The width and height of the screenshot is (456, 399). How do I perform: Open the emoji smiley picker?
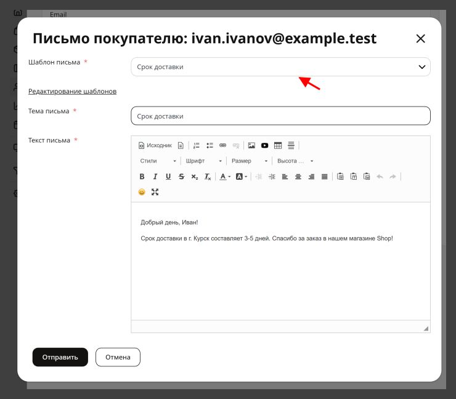tap(142, 191)
